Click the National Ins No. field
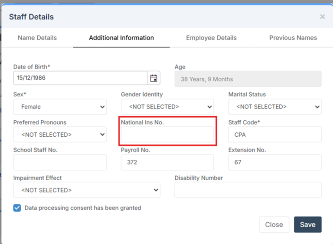 tap(167, 135)
